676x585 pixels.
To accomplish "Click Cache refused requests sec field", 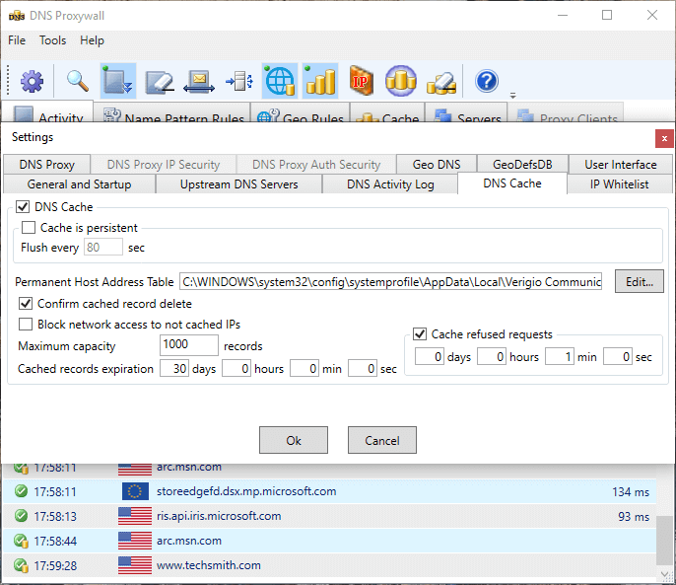I will pos(618,356).
